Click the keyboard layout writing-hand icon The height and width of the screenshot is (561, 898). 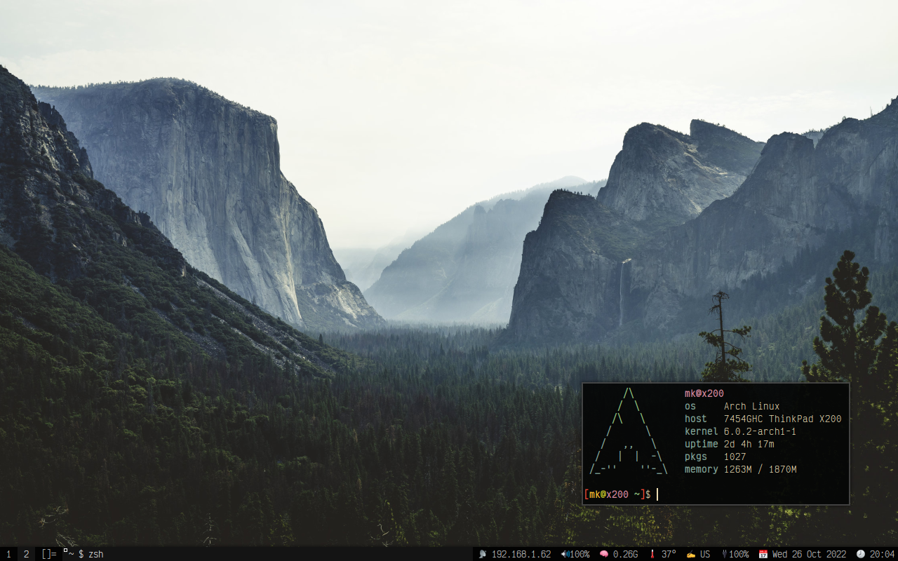click(x=691, y=554)
